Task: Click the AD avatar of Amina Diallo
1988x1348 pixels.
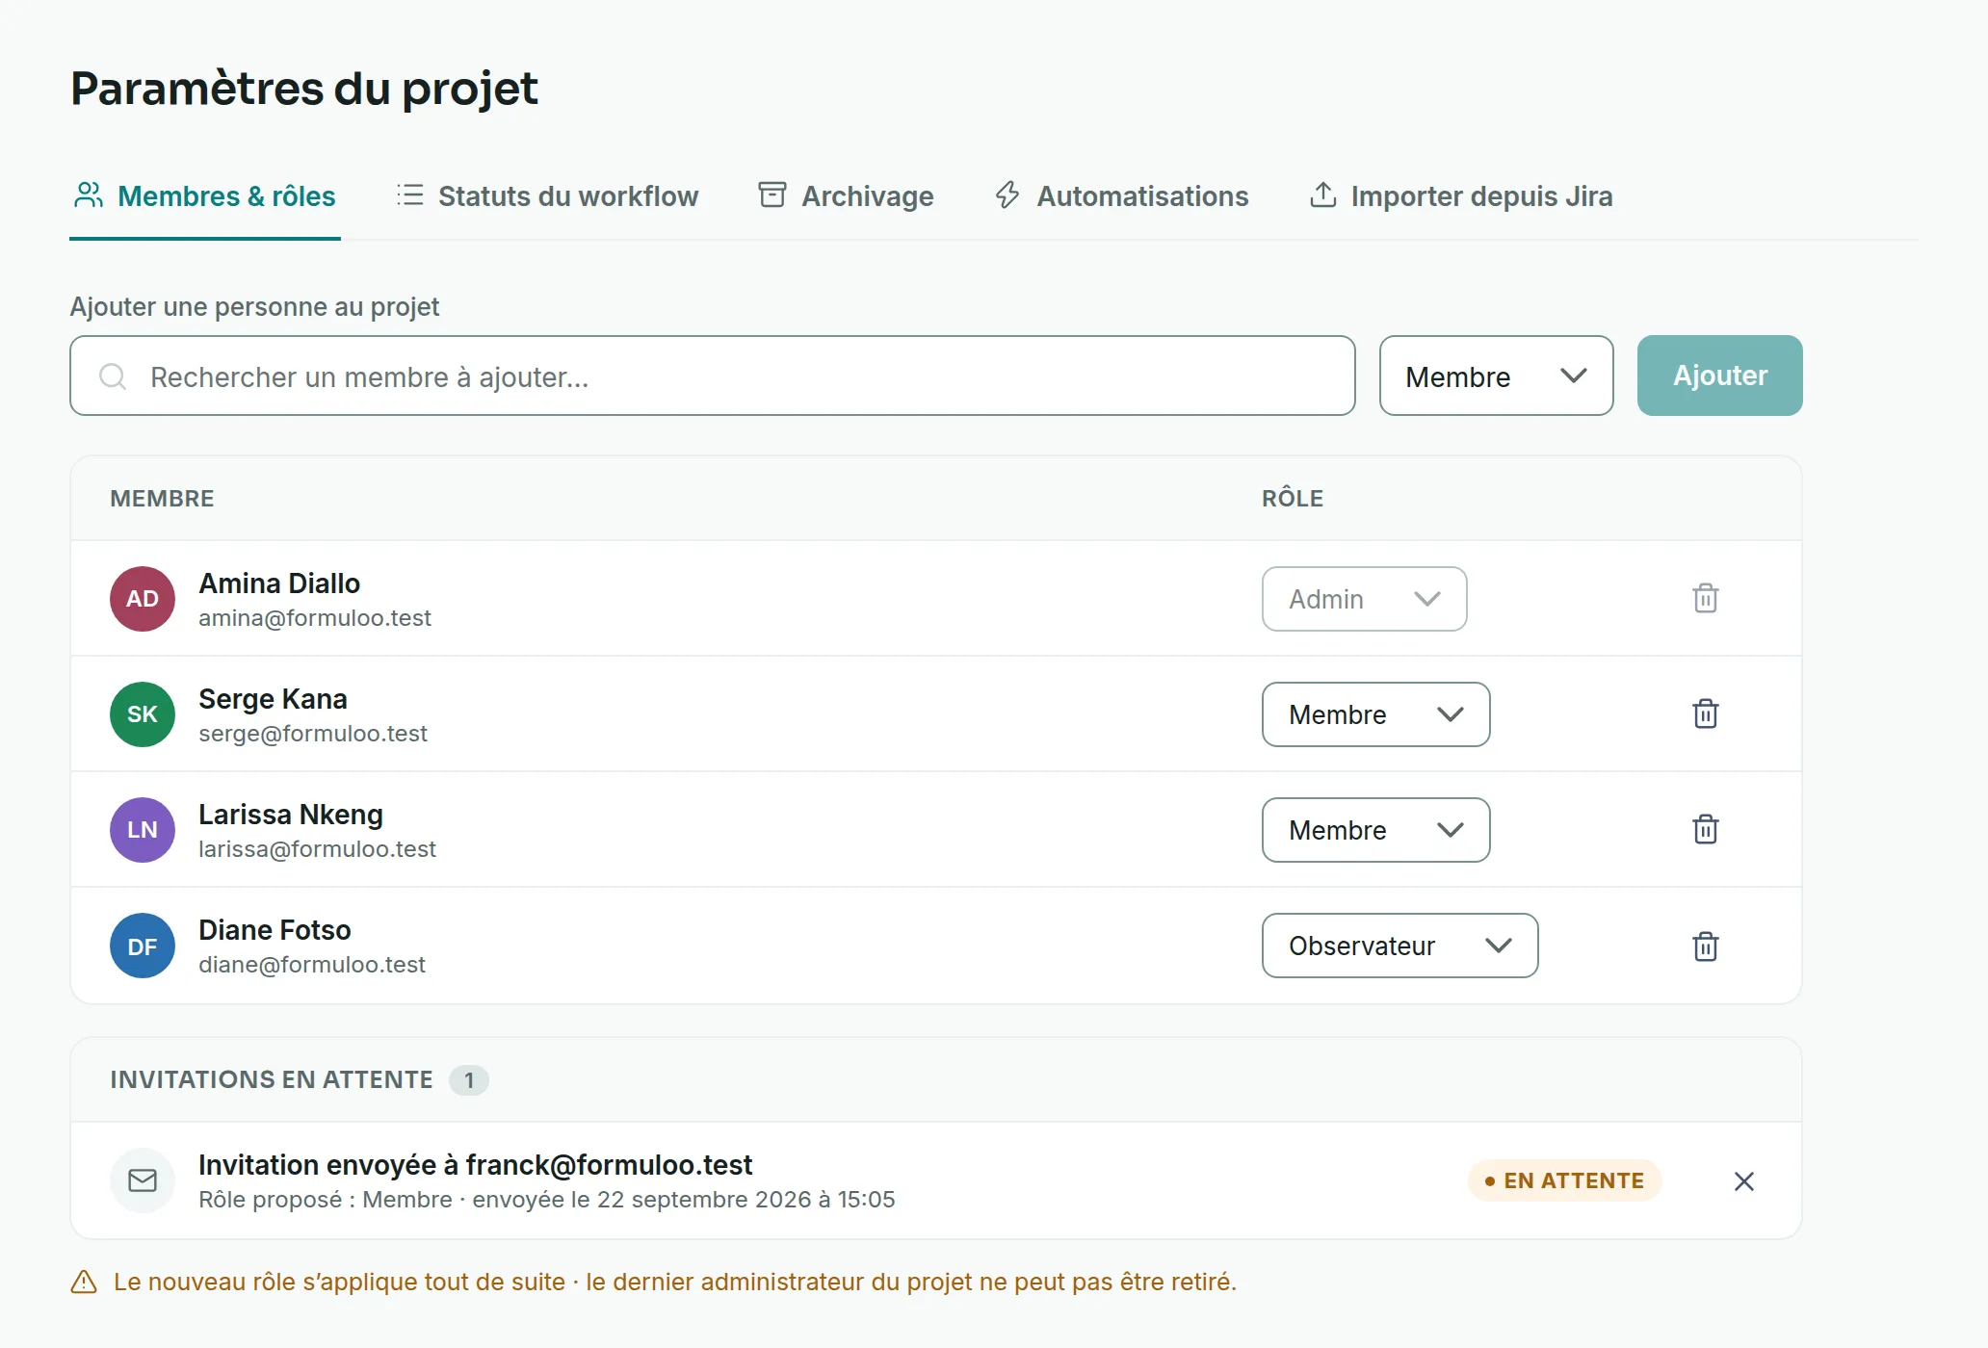Action: [x=143, y=599]
